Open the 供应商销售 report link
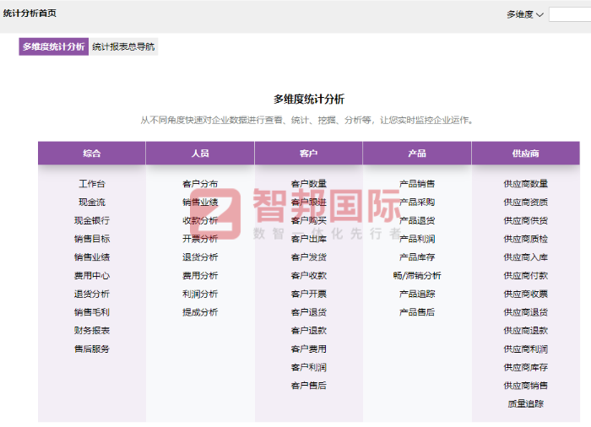This screenshot has height=427, width=591. click(x=525, y=386)
